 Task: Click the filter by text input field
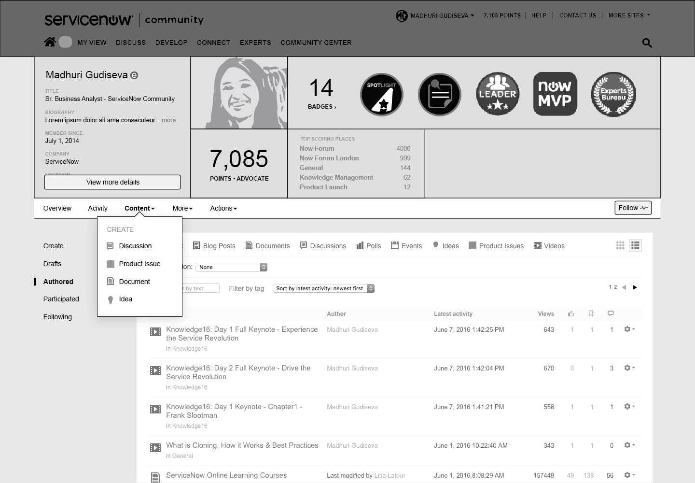[201, 288]
